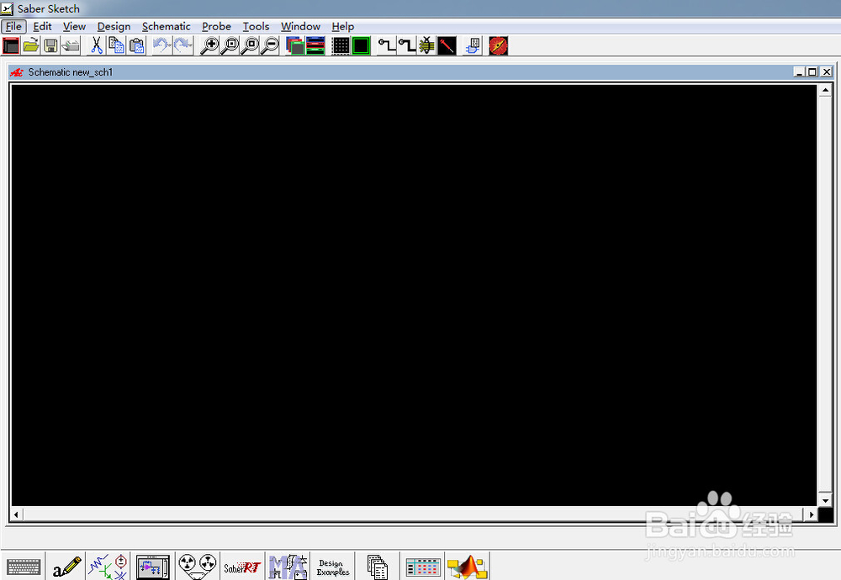Click the MA model architect icon

[288, 567]
